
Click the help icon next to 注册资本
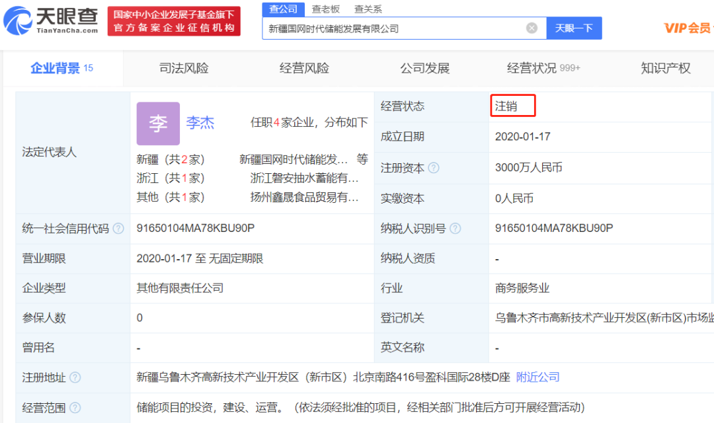tap(434, 168)
